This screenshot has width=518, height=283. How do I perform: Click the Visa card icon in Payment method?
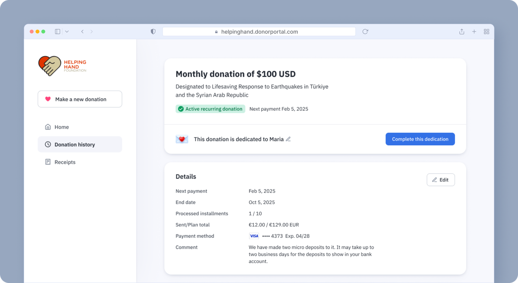coord(254,236)
